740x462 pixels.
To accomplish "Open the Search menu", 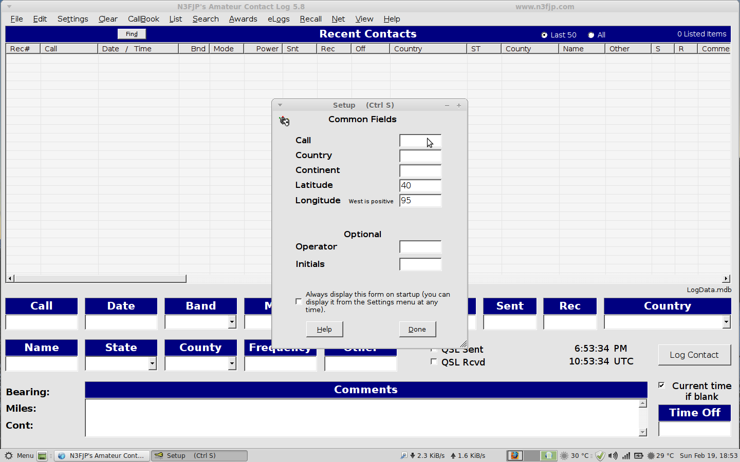I will click(x=206, y=19).
